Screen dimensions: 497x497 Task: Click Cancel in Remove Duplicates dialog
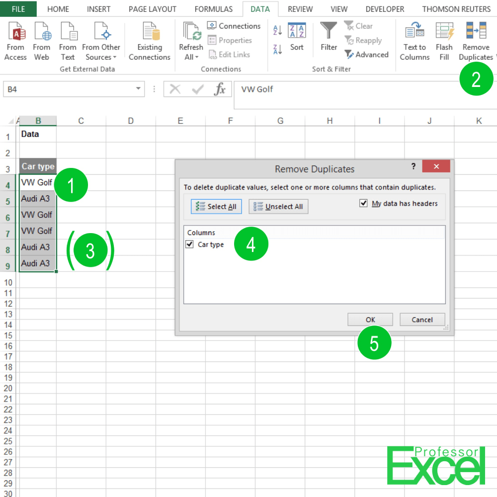pyautogui.click(x=422, y=320)
